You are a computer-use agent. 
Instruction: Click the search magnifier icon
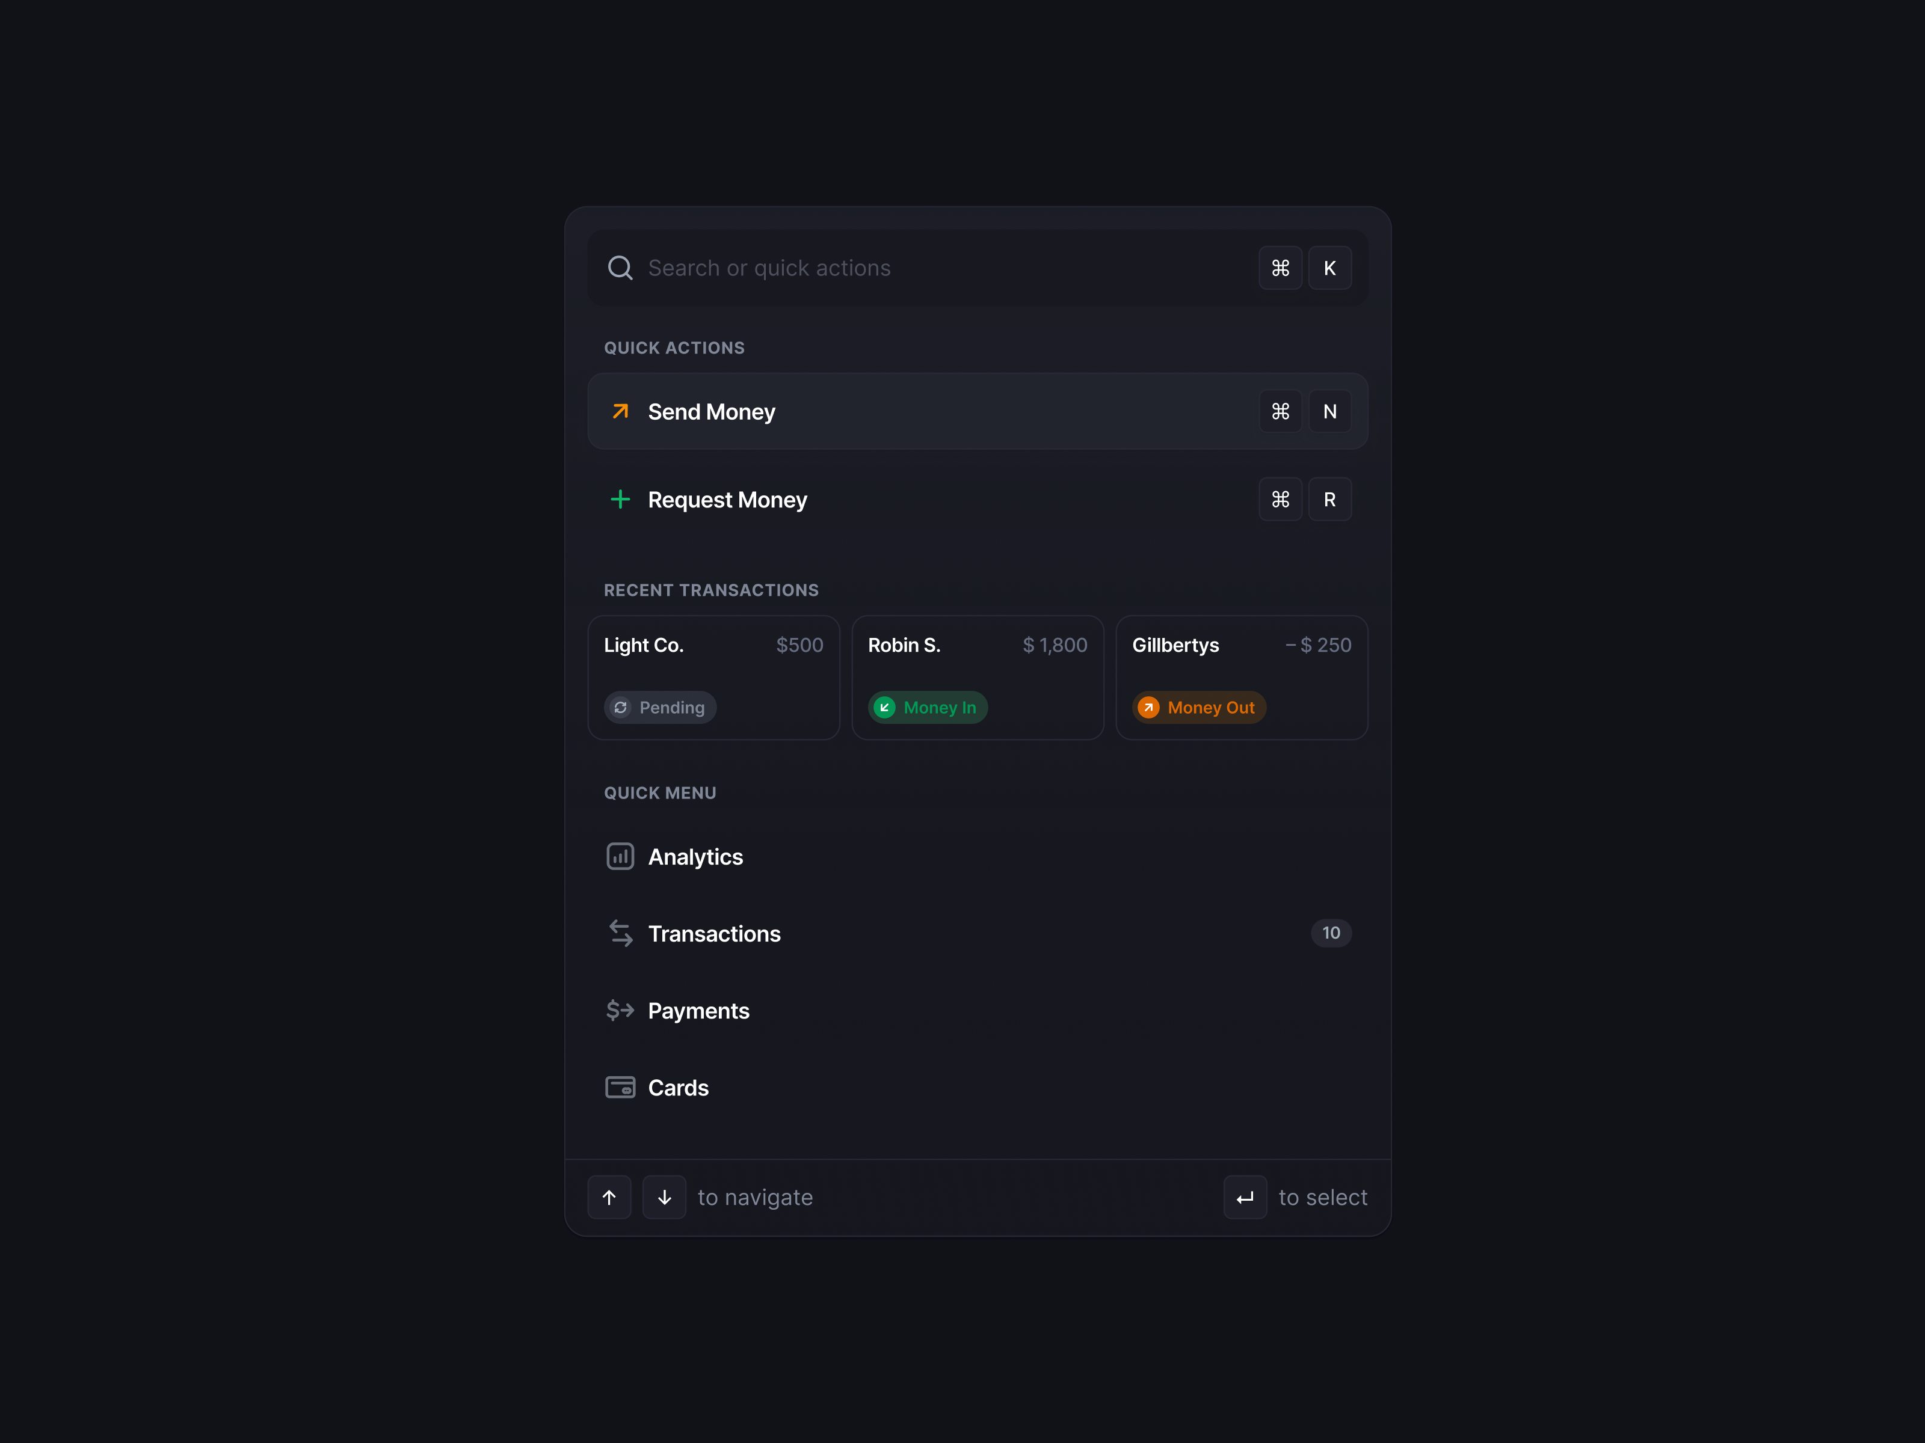(620, 267)
